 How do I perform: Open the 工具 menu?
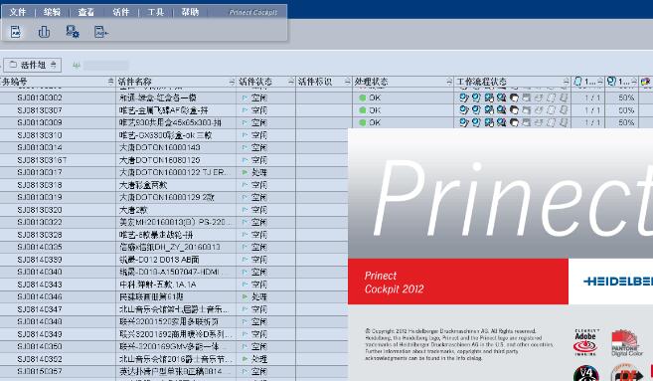point(156,12)
